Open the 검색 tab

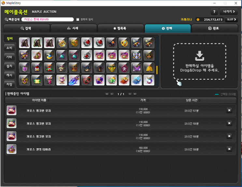pos(27,28)
